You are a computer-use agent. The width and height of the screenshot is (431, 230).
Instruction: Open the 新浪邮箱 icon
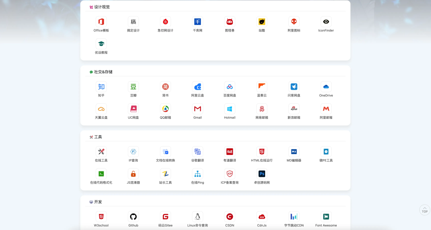[x=294, y=109]
